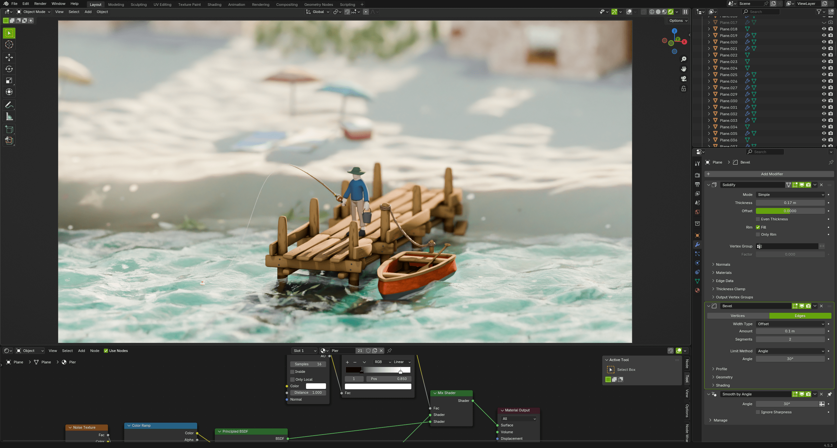Viewport: 837px width, 448px height.
Task: Open the Material properties tab icon
Action: coord(697,290)
